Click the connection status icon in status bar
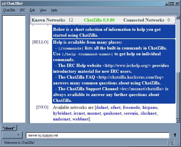 [171, 143]
